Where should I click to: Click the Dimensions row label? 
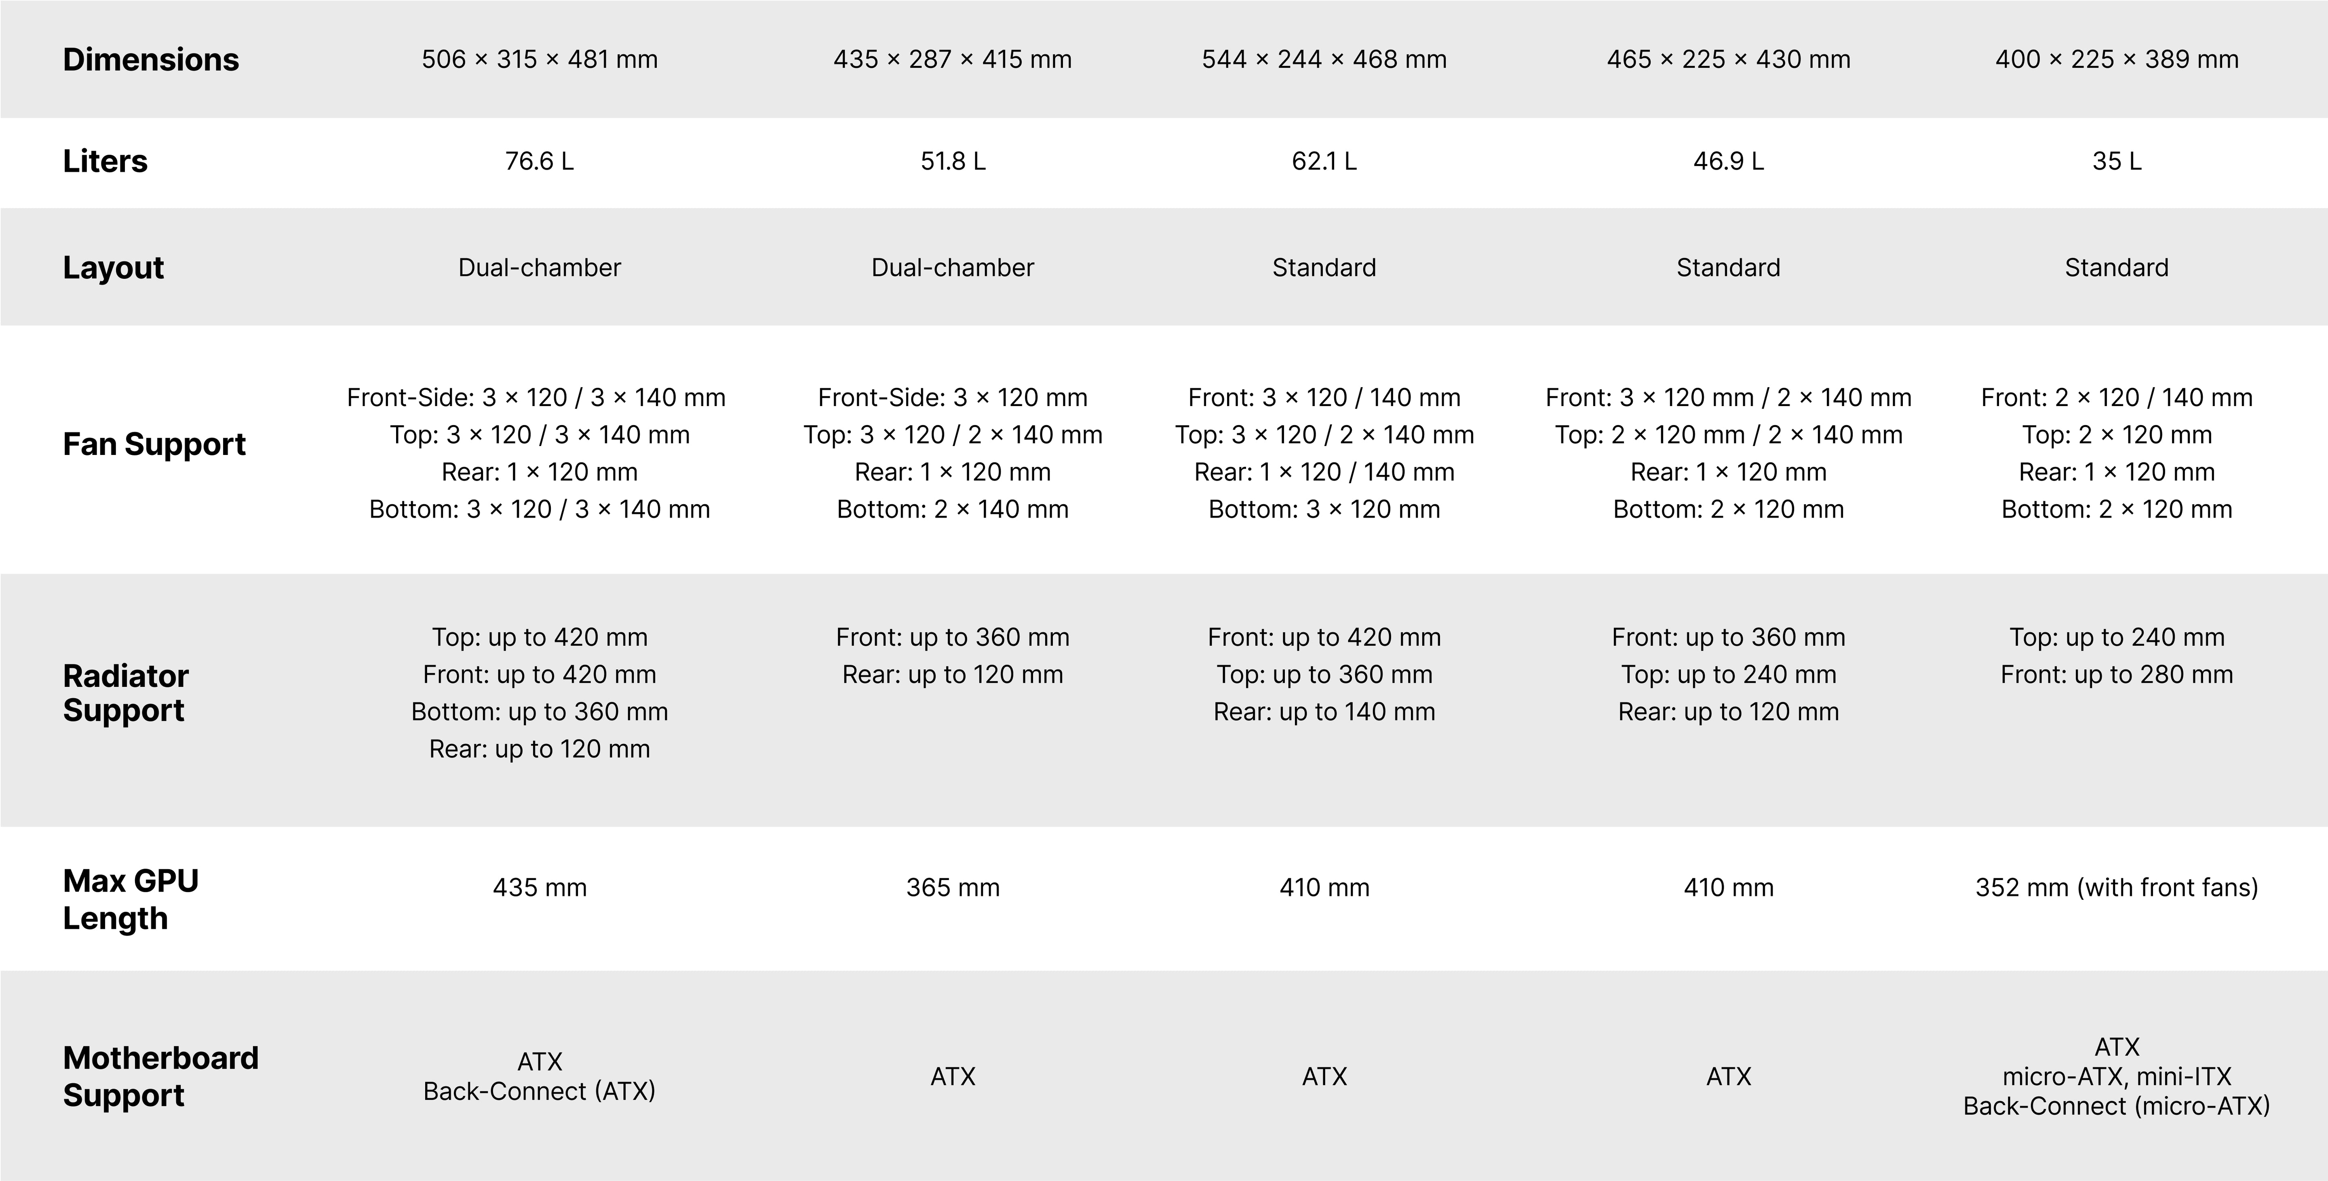[x=151, y=60]
